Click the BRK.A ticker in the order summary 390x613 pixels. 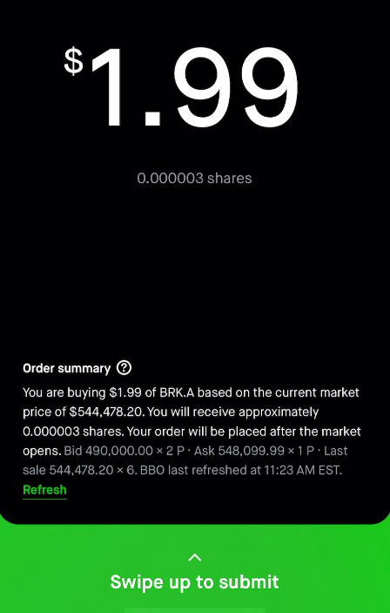pyautogui.click(x=177, y=392)
